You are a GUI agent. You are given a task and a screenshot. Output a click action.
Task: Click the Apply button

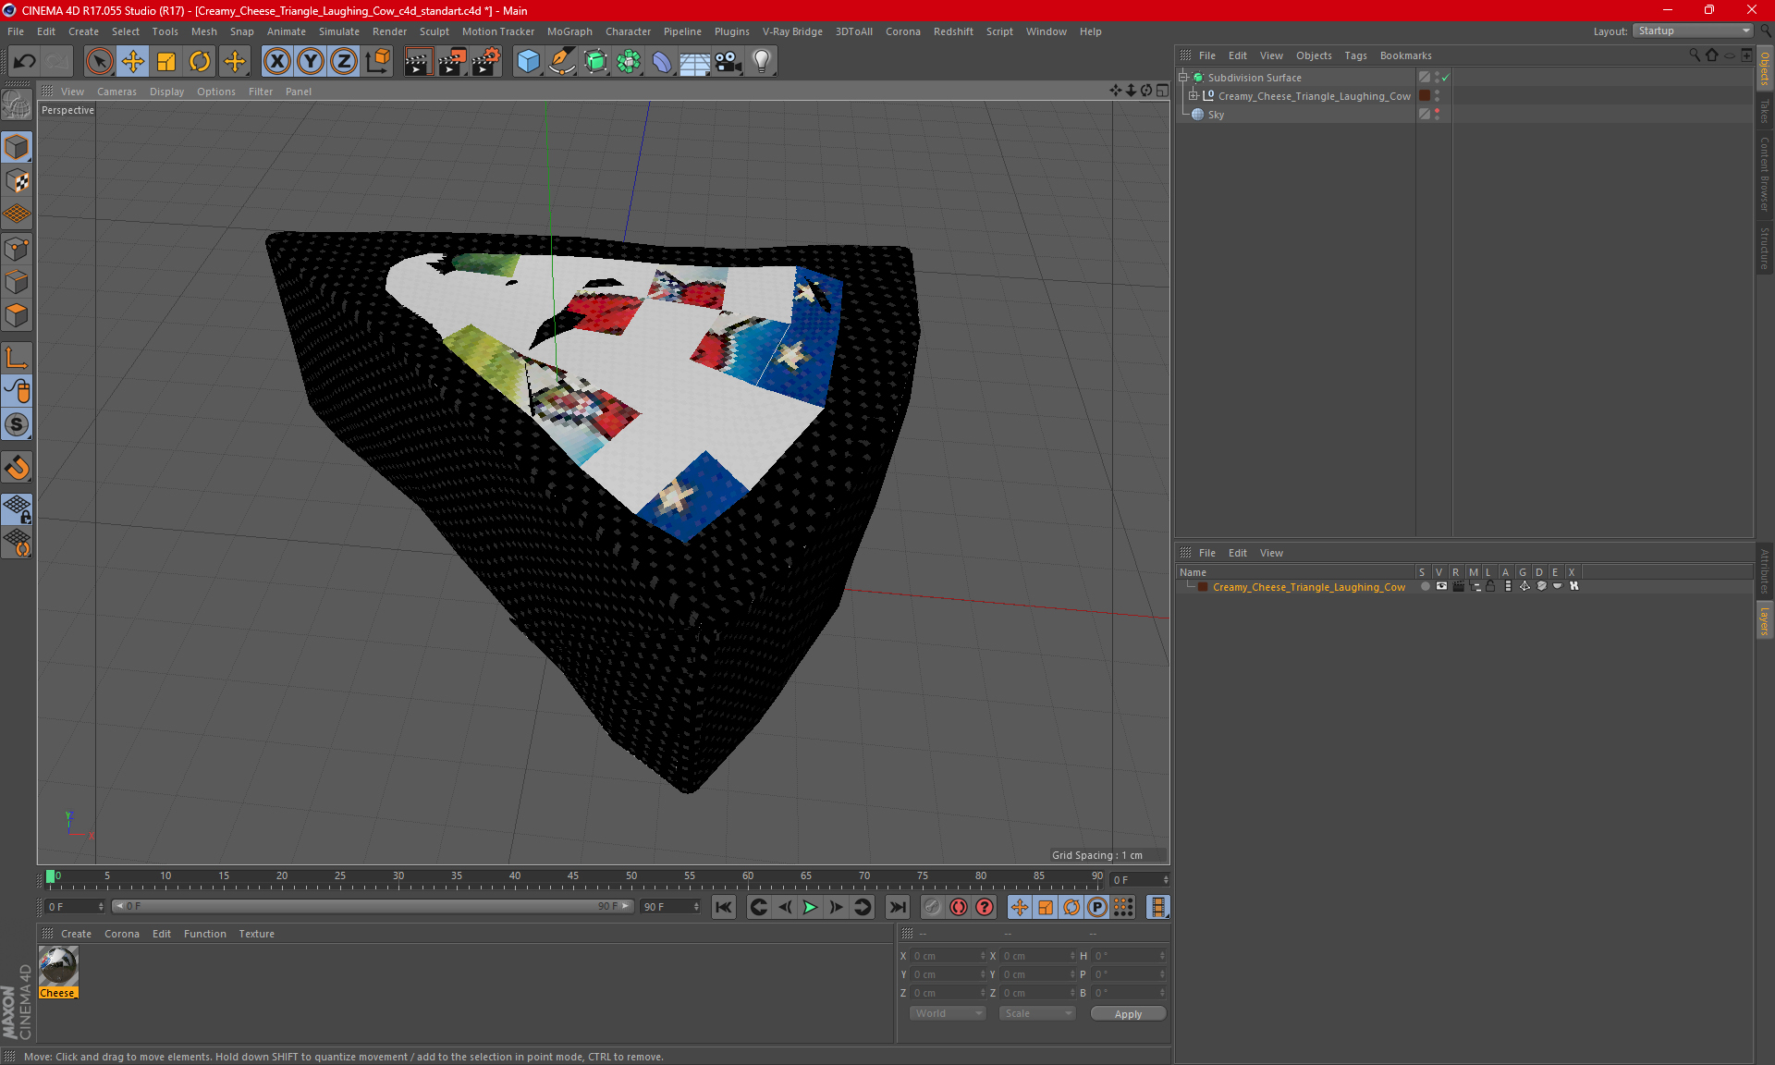[x=1128, y=1014]
